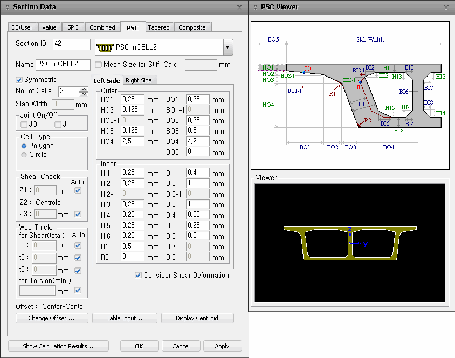The image size is (455, 358).
Task: Click the BO5 outer dimension field
Action: coord(198,152)
